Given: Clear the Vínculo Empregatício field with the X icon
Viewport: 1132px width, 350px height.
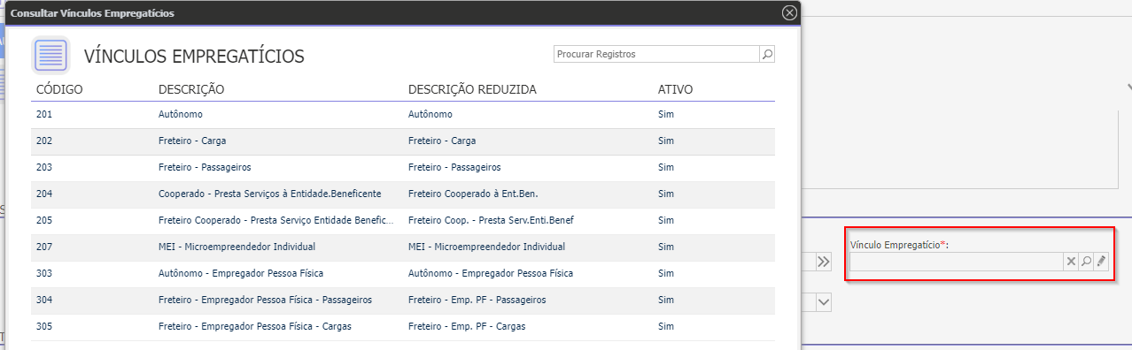Looking at the screenshot, I should tap(1071, 262).
